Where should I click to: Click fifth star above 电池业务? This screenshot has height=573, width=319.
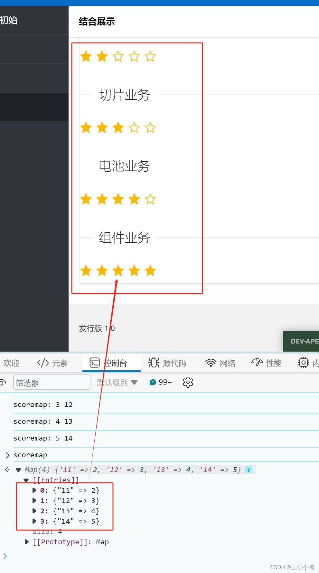(x=150, y=128)
